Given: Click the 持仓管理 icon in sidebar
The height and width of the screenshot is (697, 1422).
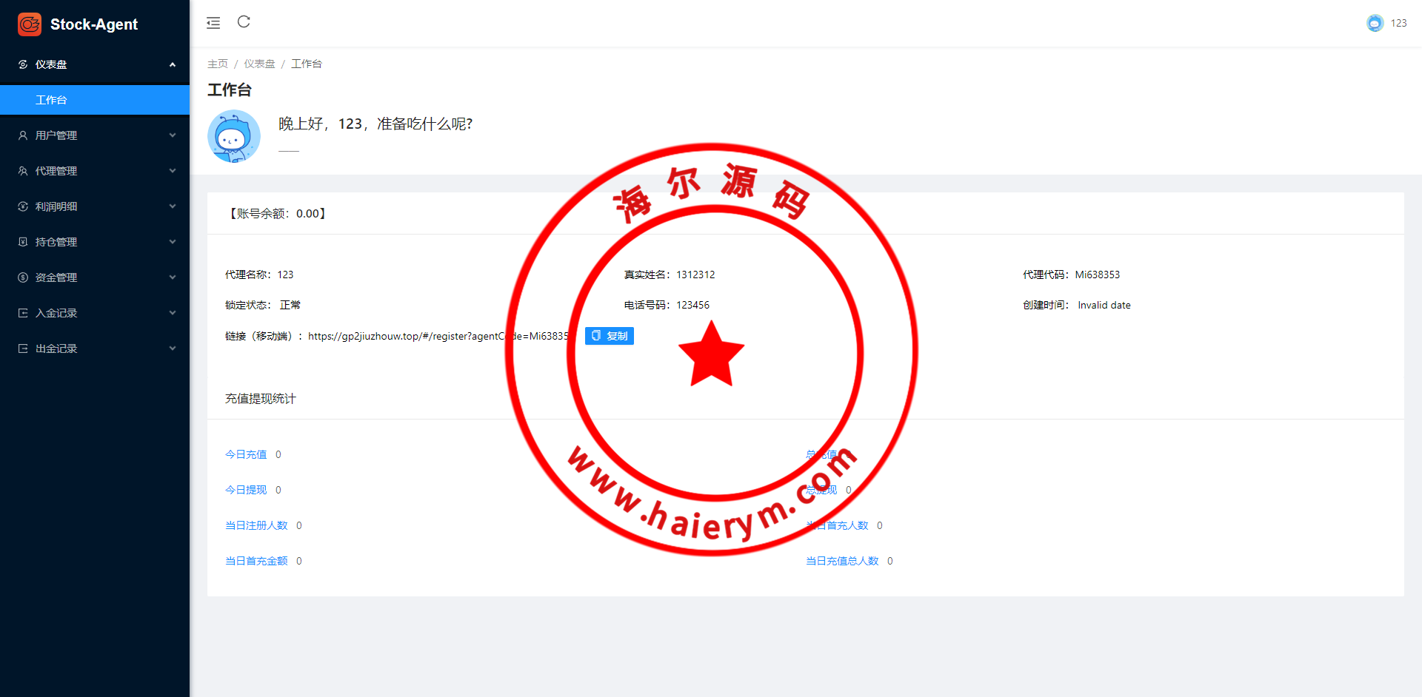Looking at the screenshot, I should tap(23, 242).
